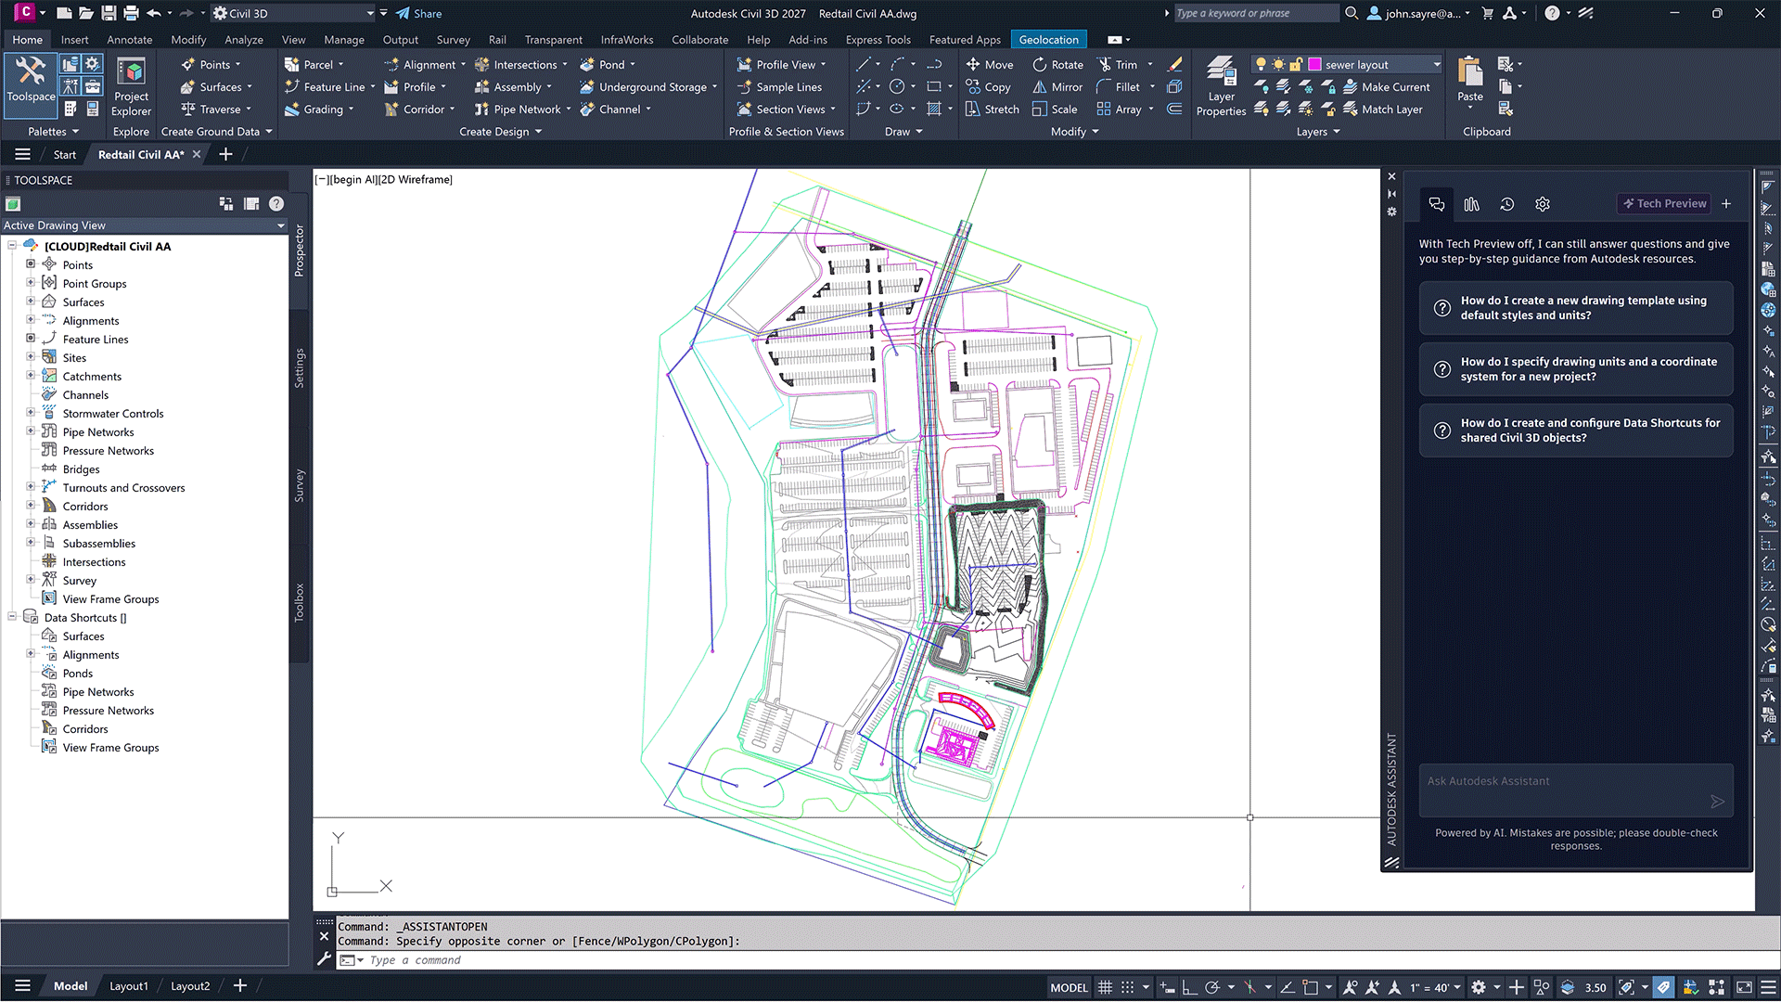
Task: Open Autodesk Assistant settings gear
Action: [1542, 204]
